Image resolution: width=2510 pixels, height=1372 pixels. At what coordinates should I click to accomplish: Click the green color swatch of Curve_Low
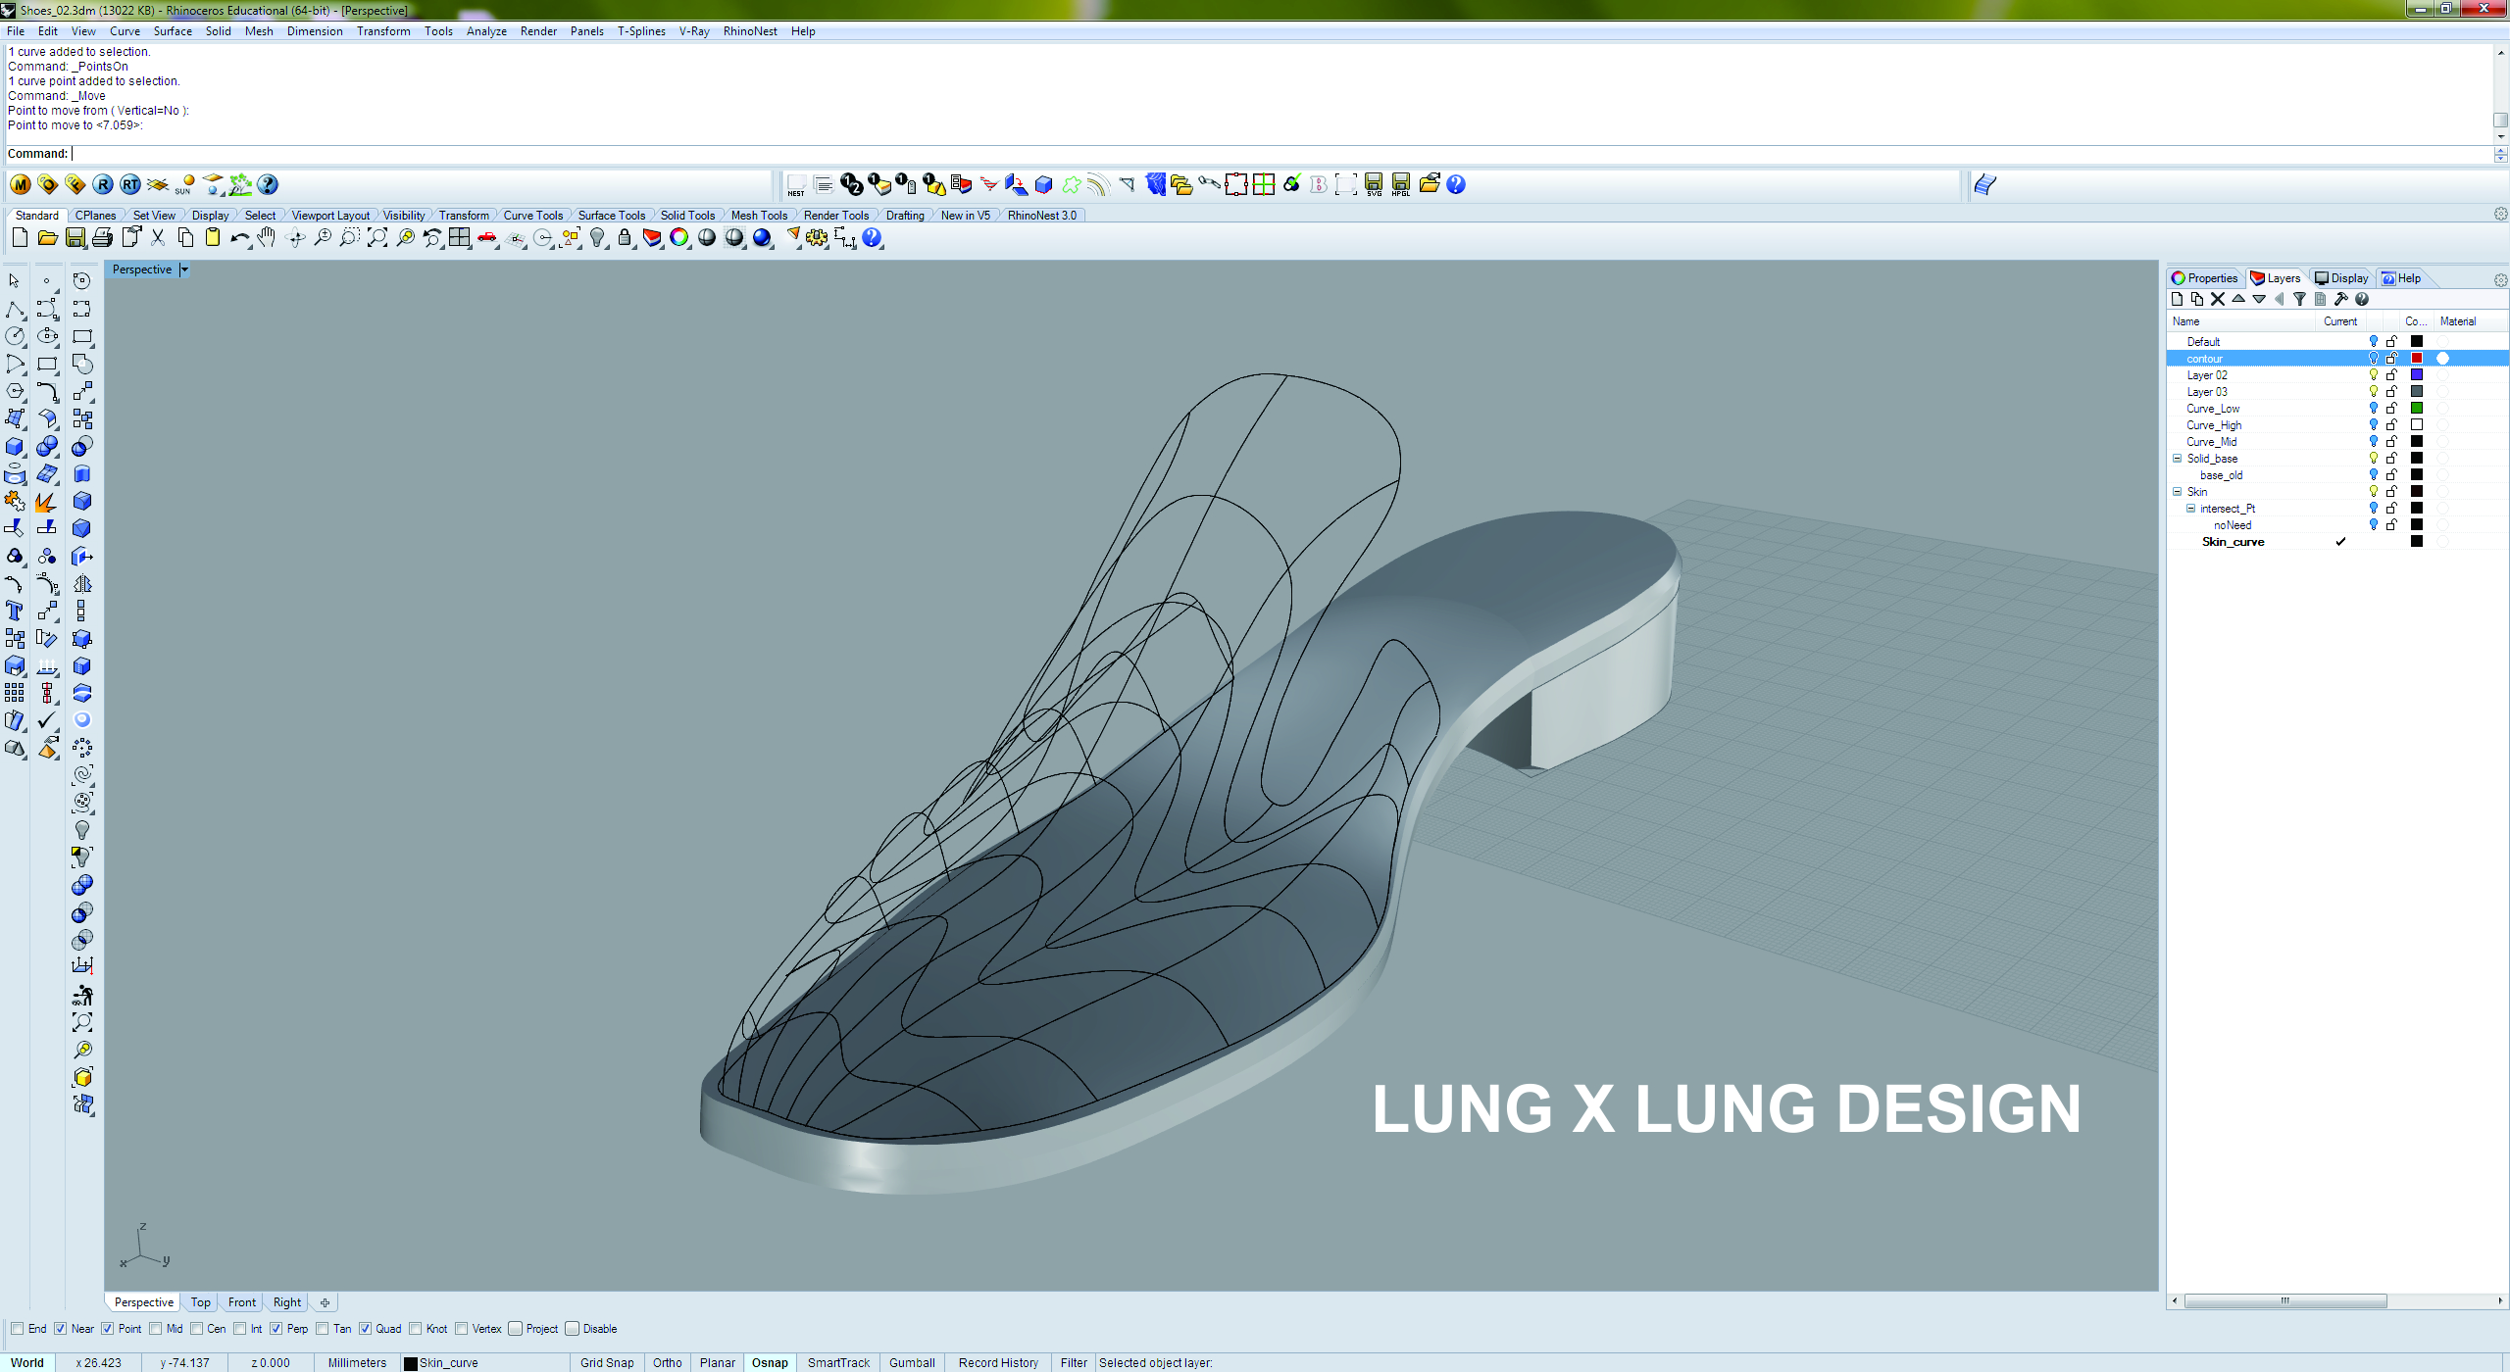[x=2417, y=409]
